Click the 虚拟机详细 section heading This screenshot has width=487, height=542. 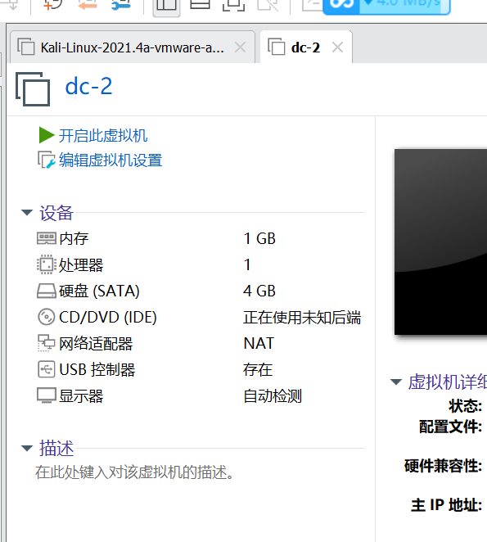pos(448,382)
